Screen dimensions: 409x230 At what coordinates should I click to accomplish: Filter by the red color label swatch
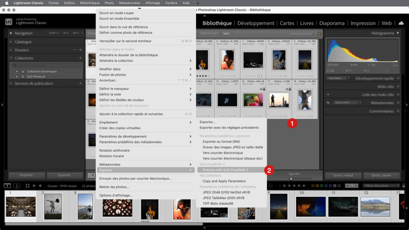click(x=313, y=186)
